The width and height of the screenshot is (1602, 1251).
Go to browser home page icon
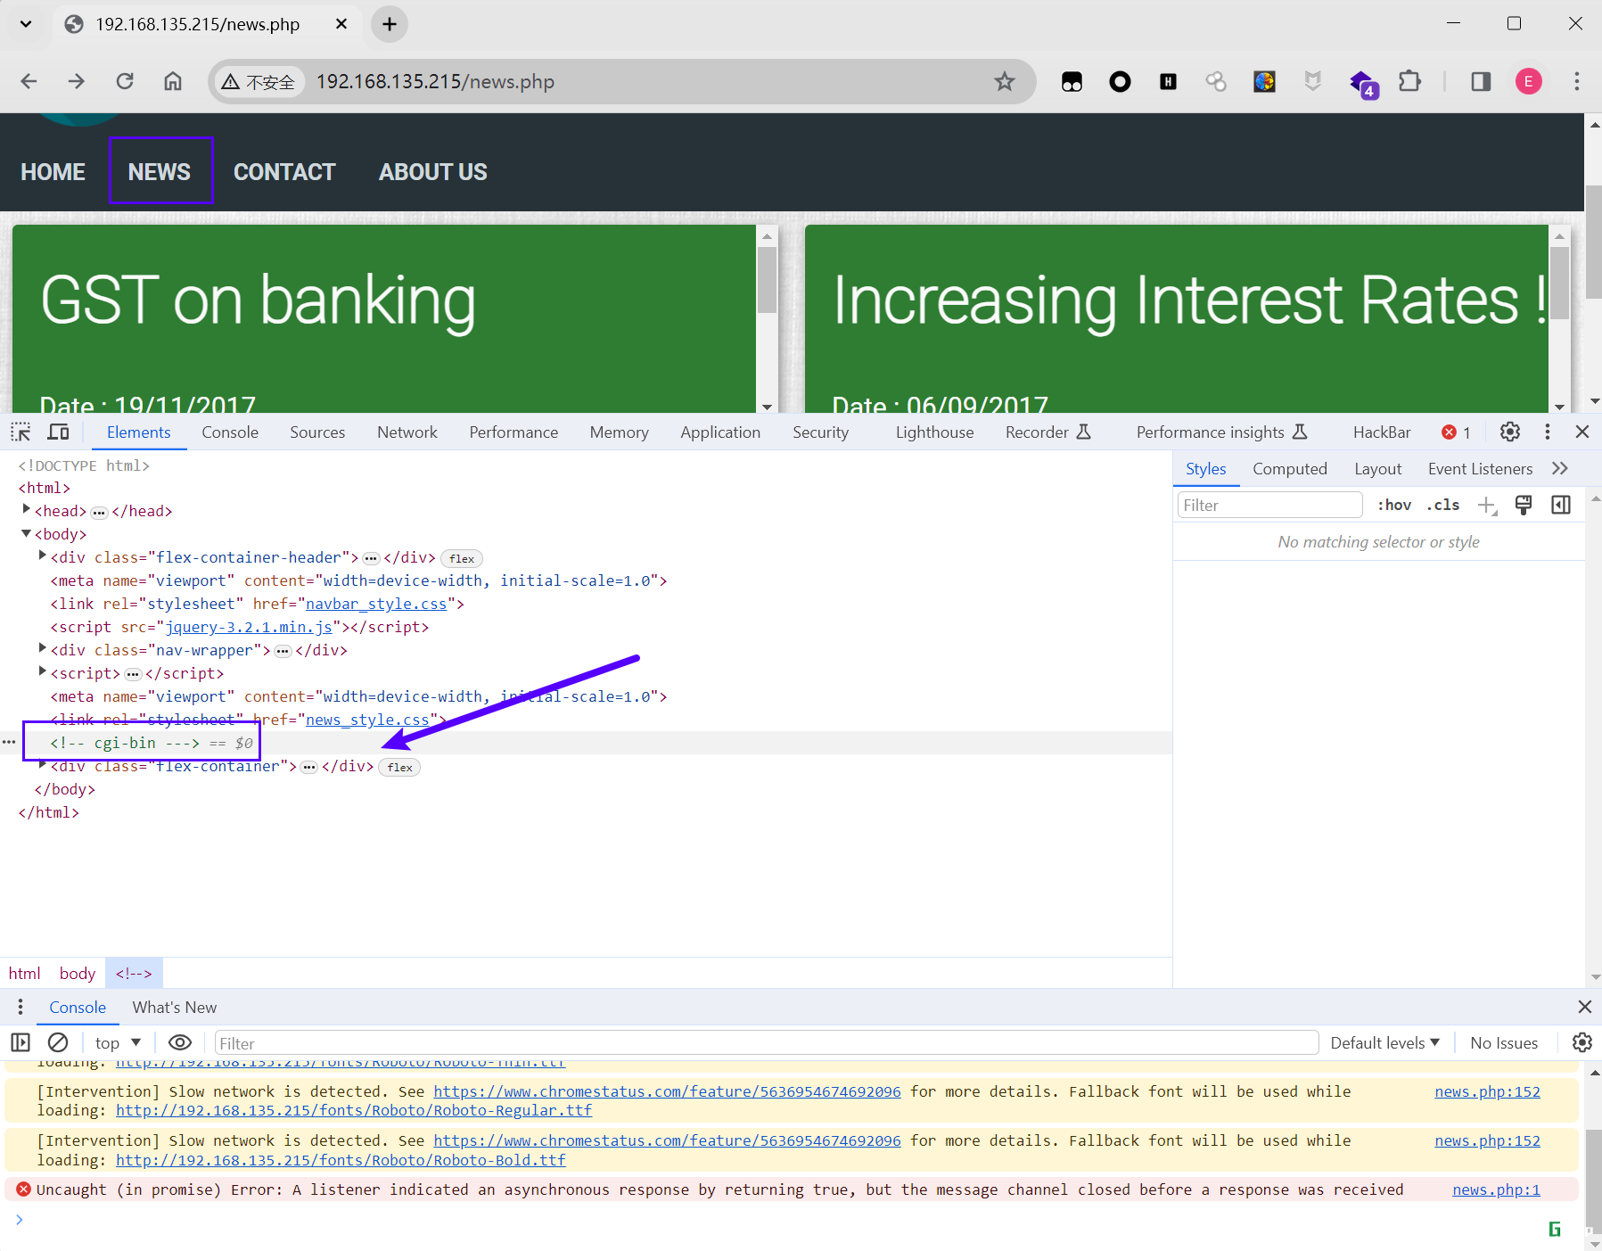click(173, 81)
